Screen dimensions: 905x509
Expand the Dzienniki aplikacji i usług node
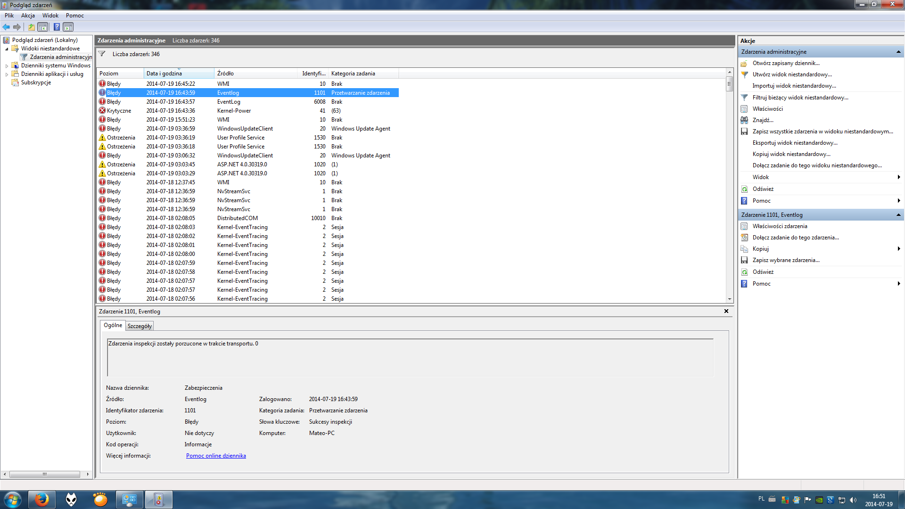tap(7, 74)
